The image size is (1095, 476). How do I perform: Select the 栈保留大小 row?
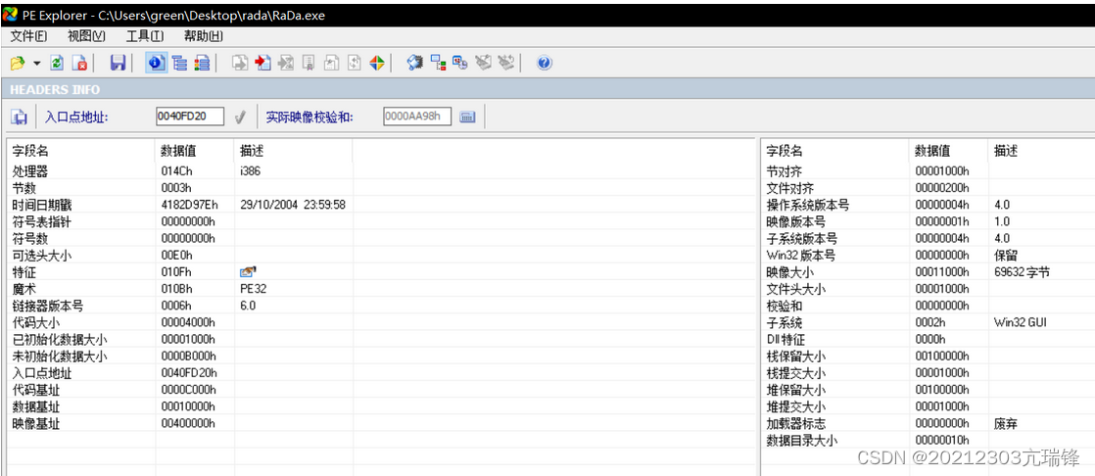pos(928,356)
